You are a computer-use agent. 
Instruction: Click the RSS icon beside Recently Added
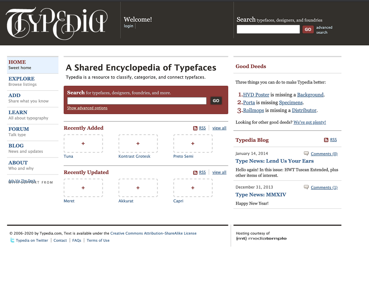click(x=195, y=128)
